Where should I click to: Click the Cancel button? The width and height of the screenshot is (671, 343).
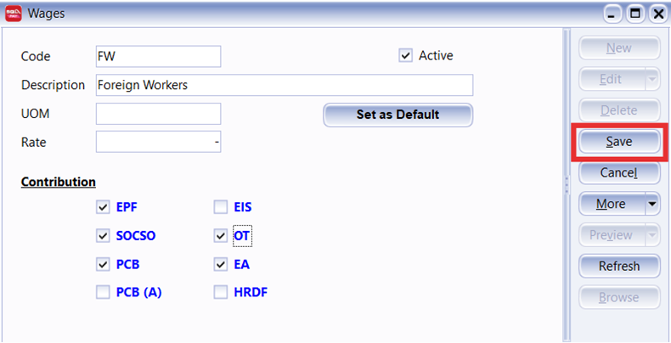618,172
